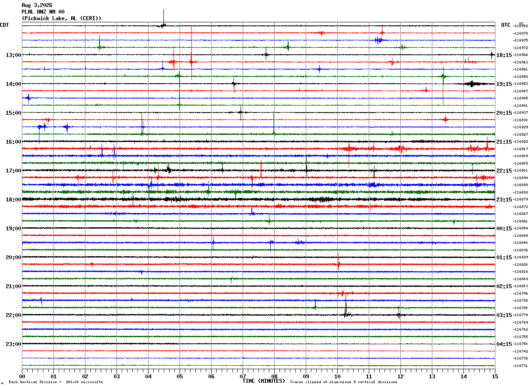Image resolution: width=530 pixels, height=388 pixels.
Task: Click the PLAL HNZ NM 00 station label
Action: pyautogui.click(x=43, y=12)
